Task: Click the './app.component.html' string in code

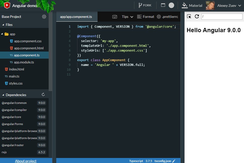Action: click(x=128, y=46)
